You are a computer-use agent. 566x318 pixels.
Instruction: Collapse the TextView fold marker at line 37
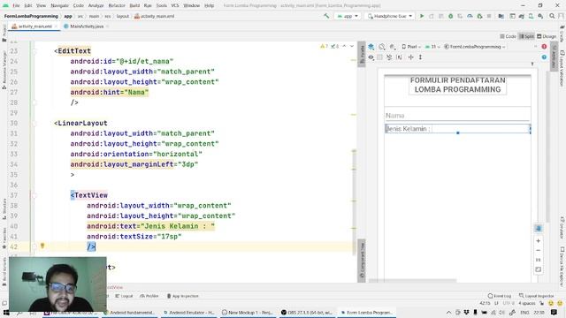34,195
